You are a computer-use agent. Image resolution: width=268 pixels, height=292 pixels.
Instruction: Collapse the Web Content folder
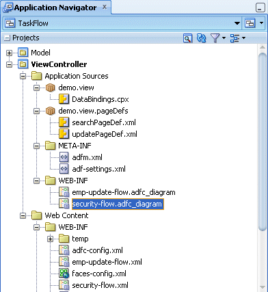click(x=23, y=215)
